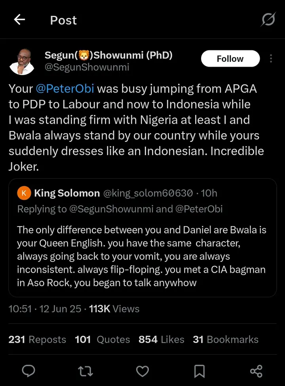Image resolution: width=285 pixels, height=386 pixels.
Task: Open King Solomon's orange K avatar
Action: (x=24, y=193)
